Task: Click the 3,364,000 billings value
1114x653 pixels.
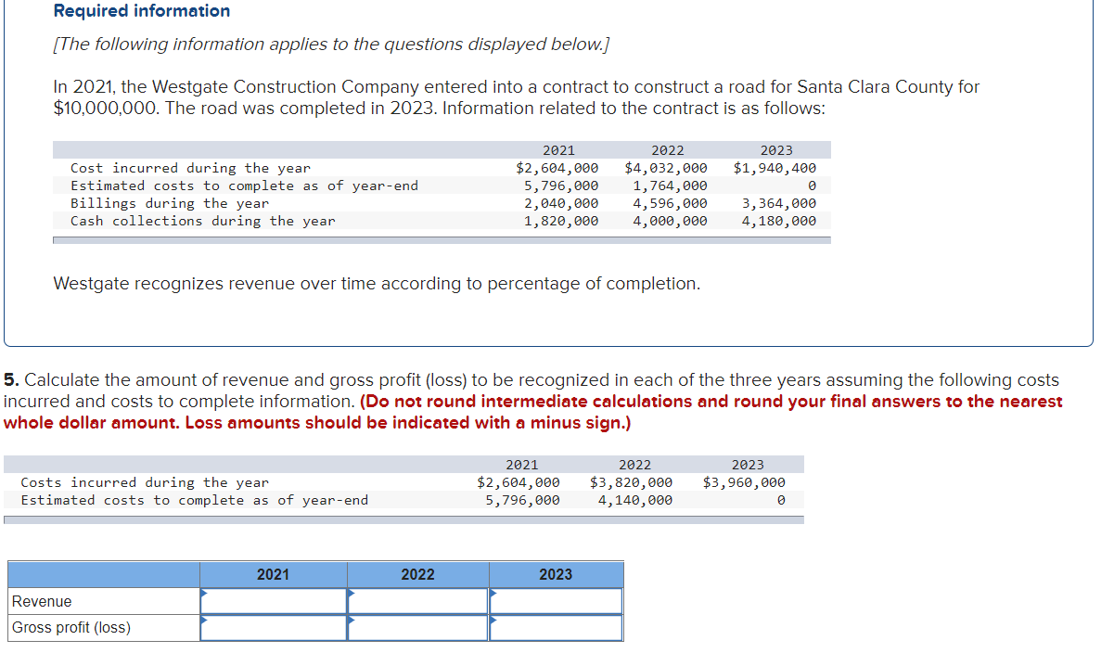Action: tap(779, 203)
